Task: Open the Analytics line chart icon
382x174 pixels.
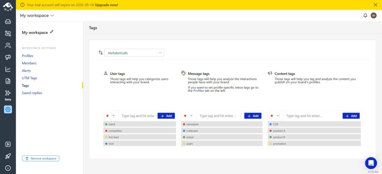Action: tap(8, 69)
